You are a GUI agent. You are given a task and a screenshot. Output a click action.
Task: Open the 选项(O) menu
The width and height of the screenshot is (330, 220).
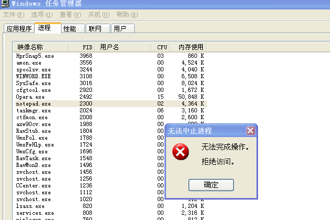click(42, 15)
